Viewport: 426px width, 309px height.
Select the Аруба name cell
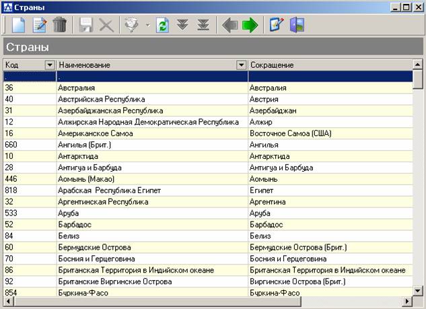click(152, 213)
